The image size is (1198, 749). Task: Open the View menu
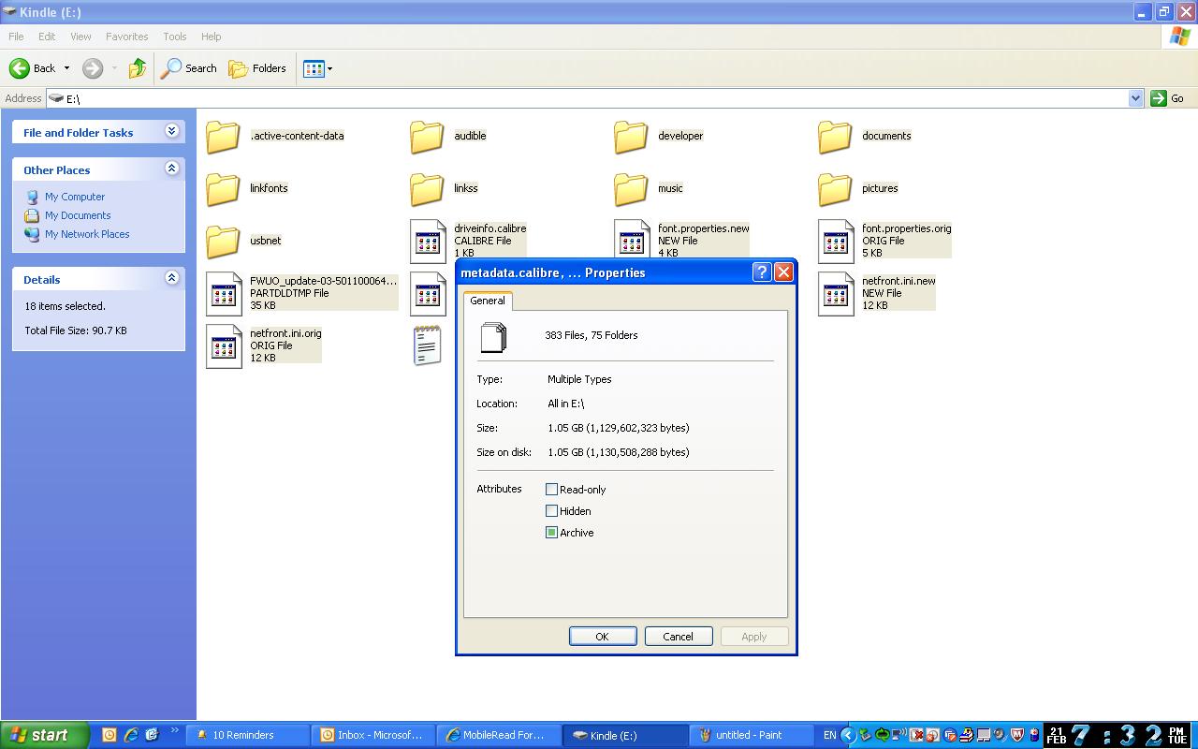pos(80,37)
